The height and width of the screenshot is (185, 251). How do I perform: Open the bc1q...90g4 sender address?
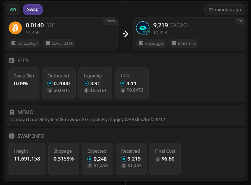coord(24,43)
